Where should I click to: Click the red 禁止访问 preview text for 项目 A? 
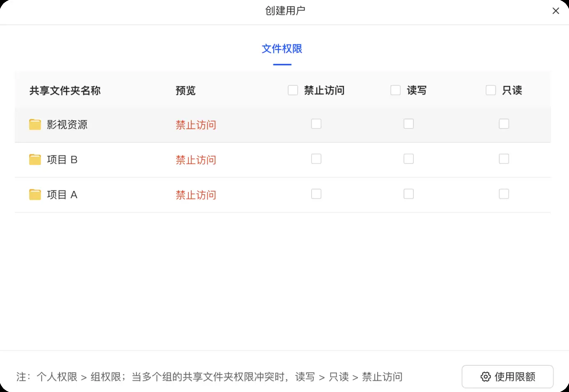pos(196,195)
